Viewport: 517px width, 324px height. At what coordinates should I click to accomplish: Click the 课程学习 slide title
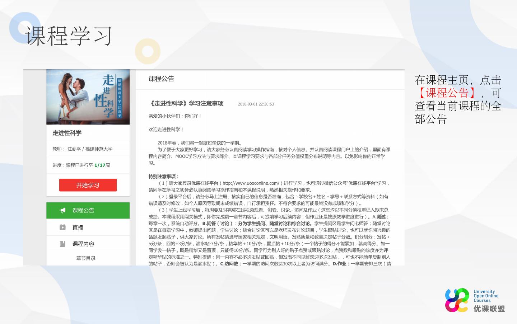(69, 36)
